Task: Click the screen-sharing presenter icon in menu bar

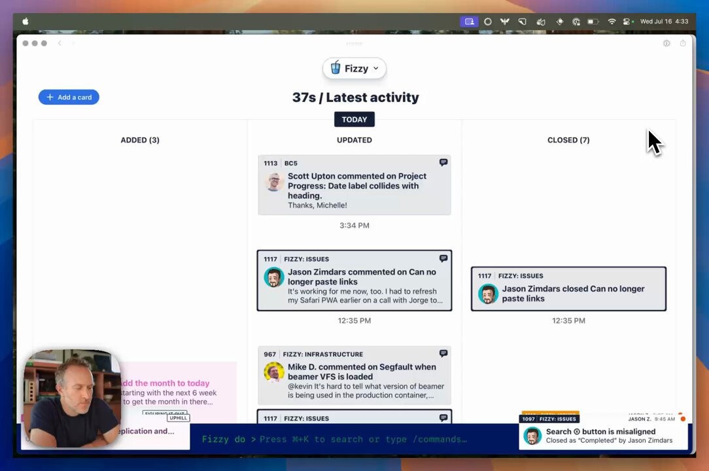Action: coord(470,22)
